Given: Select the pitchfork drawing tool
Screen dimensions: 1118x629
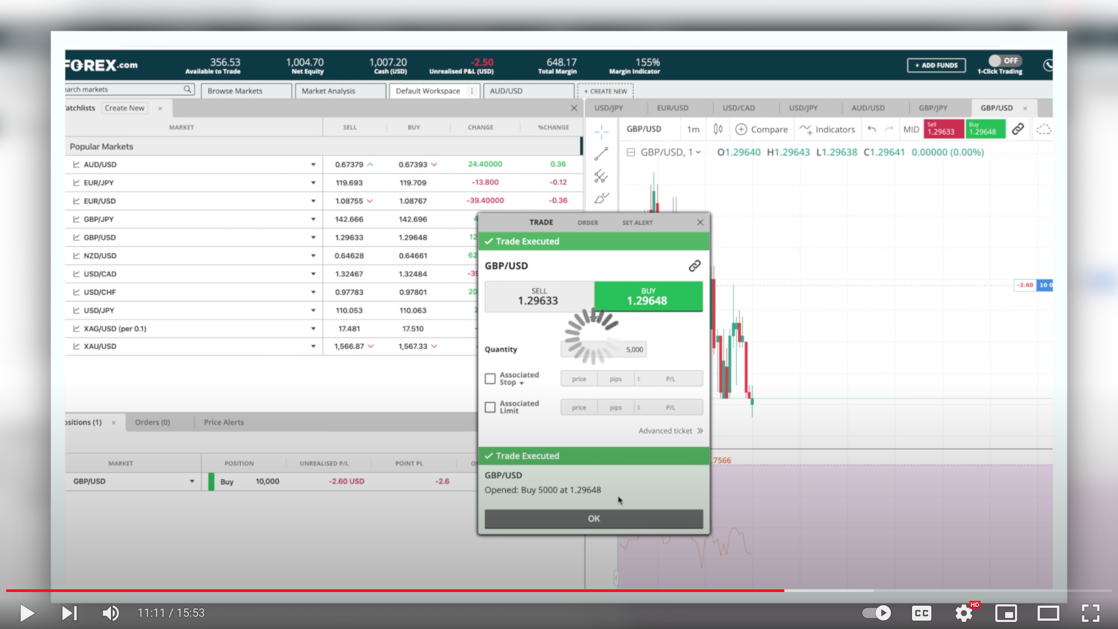Looking at the screenshot, I should 601,176.
